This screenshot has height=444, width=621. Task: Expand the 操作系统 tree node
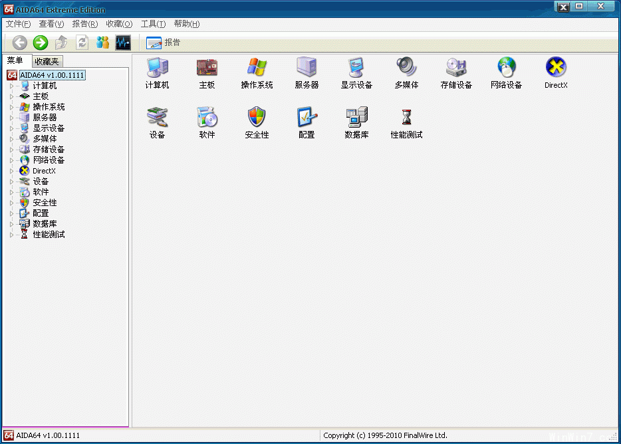pyautogui.click(x=11, y=107)
